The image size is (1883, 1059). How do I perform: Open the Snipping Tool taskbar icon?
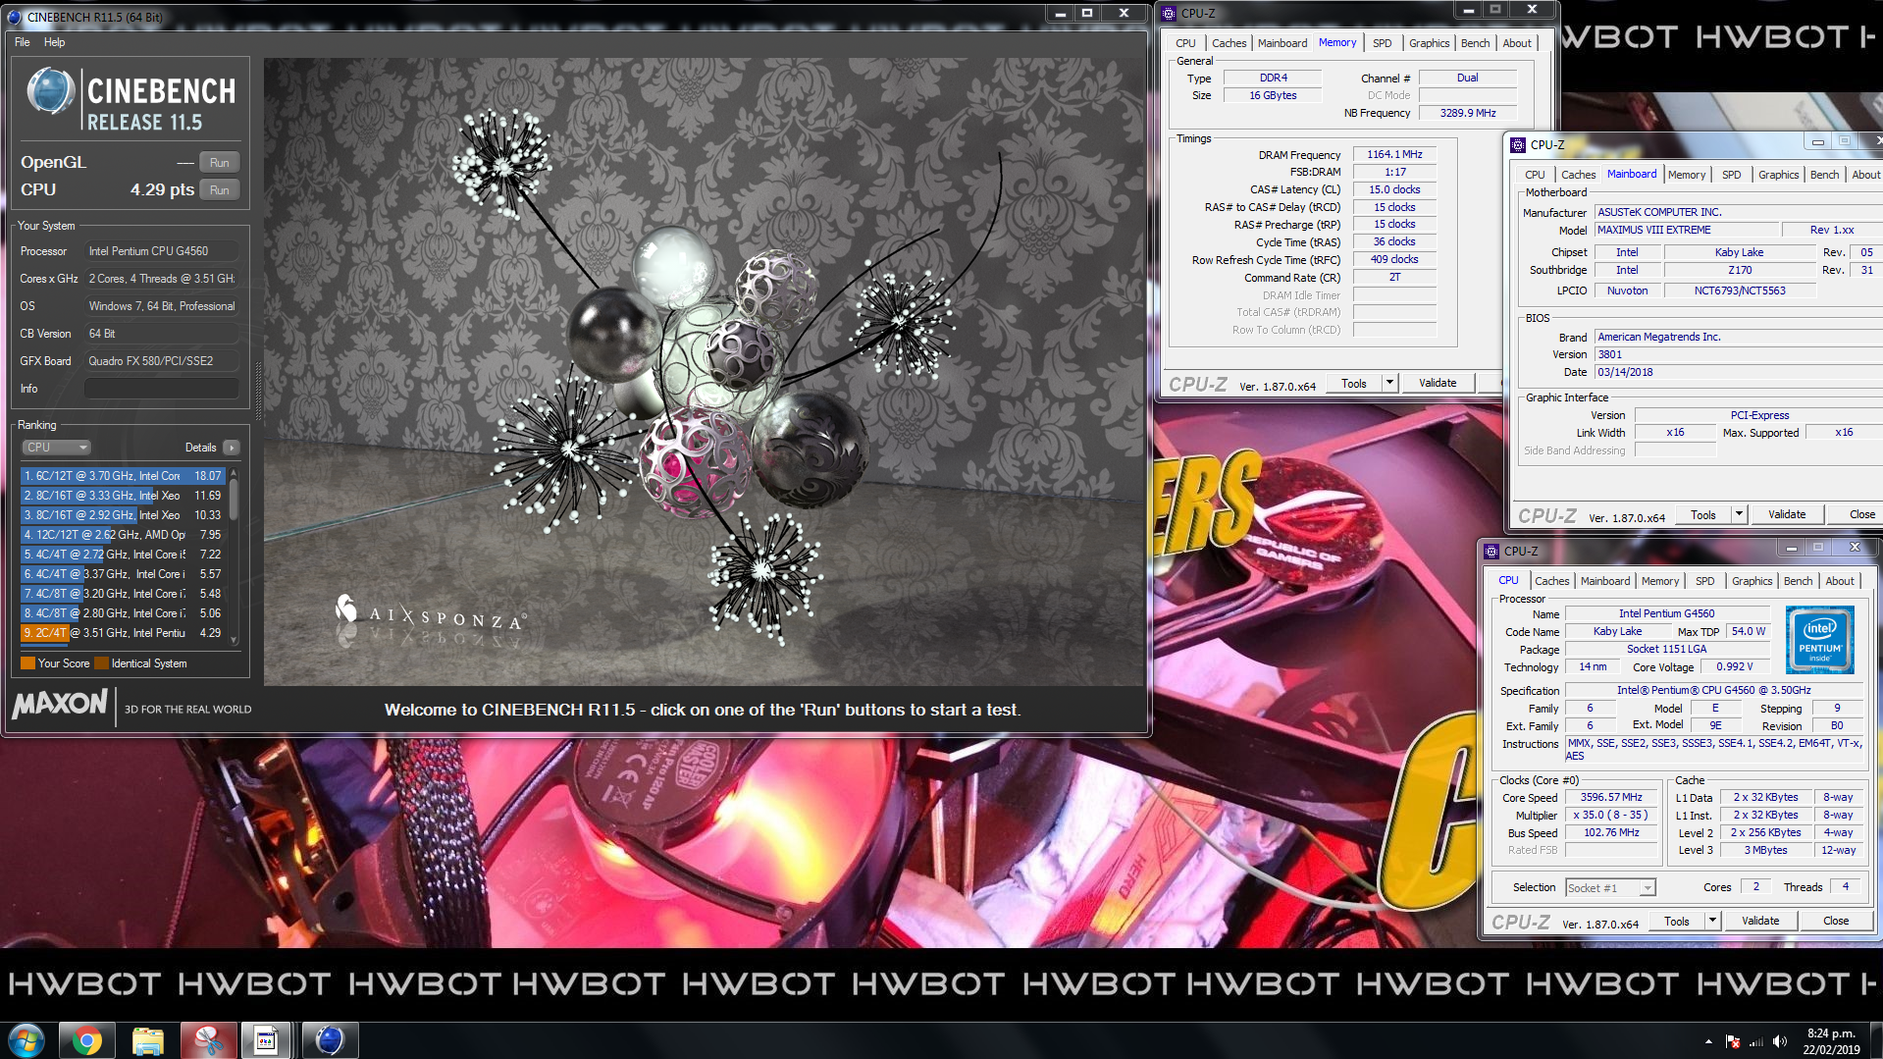pyautogui.click(x=208, y=1040)
